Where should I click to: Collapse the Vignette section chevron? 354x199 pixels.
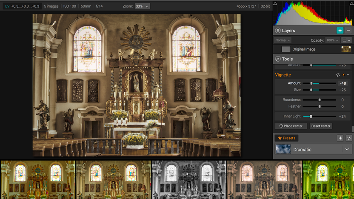pos(348,75)
